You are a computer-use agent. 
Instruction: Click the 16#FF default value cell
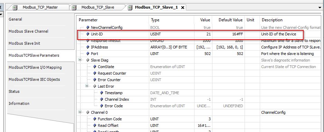[x=228, y=34]
